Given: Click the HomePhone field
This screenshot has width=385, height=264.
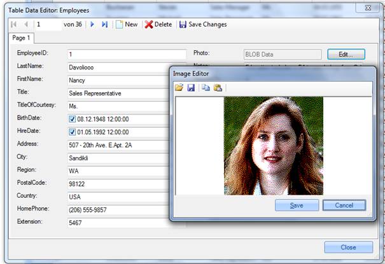Looking at the screenshot, I should (118, 210).
